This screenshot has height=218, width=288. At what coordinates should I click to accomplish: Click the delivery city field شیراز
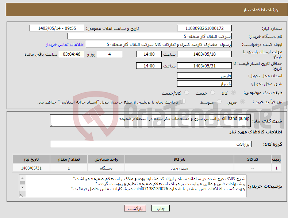coord(204,84)
